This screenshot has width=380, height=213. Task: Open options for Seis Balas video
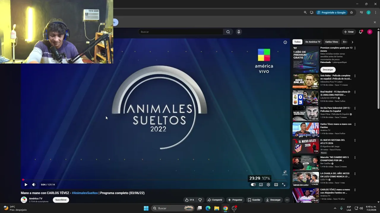[355, 76]
